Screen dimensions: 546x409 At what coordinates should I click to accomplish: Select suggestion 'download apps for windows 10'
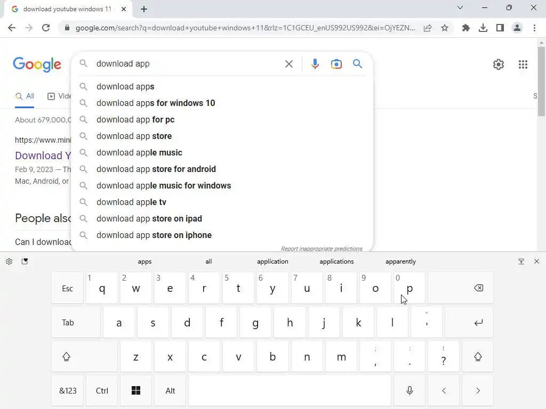[222, 103]
